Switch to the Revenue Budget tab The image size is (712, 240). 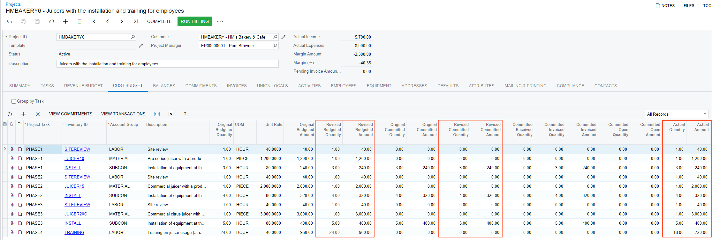pos(83,86)
